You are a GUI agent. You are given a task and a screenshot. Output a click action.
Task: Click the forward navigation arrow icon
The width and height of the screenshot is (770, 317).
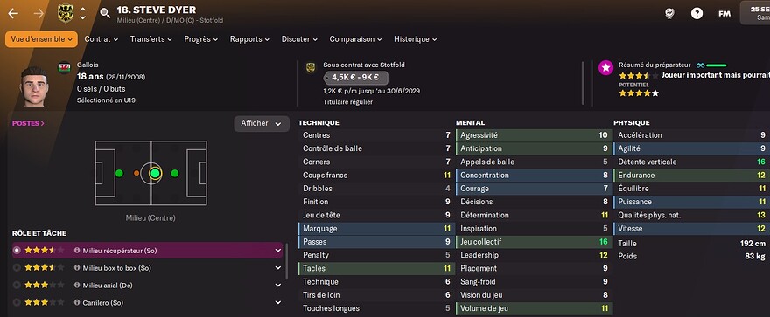pyautogui.click(x=38, y=14)
